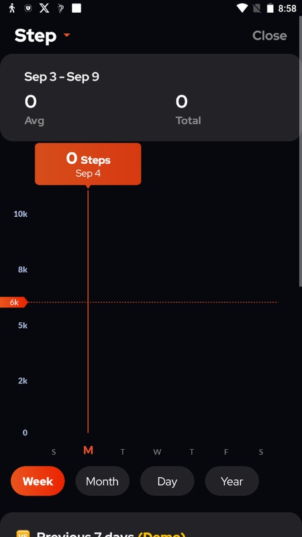Viewport: 302px width, 537px height.
Task: Tap the 0 Steps Sep 4 tooltip
Action: pyautogui.click(x=88, y=164)
